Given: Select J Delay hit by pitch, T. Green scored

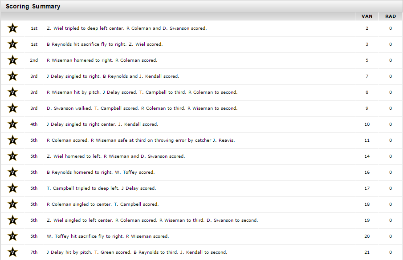Looking at the screenshot, I should [137, 252].
